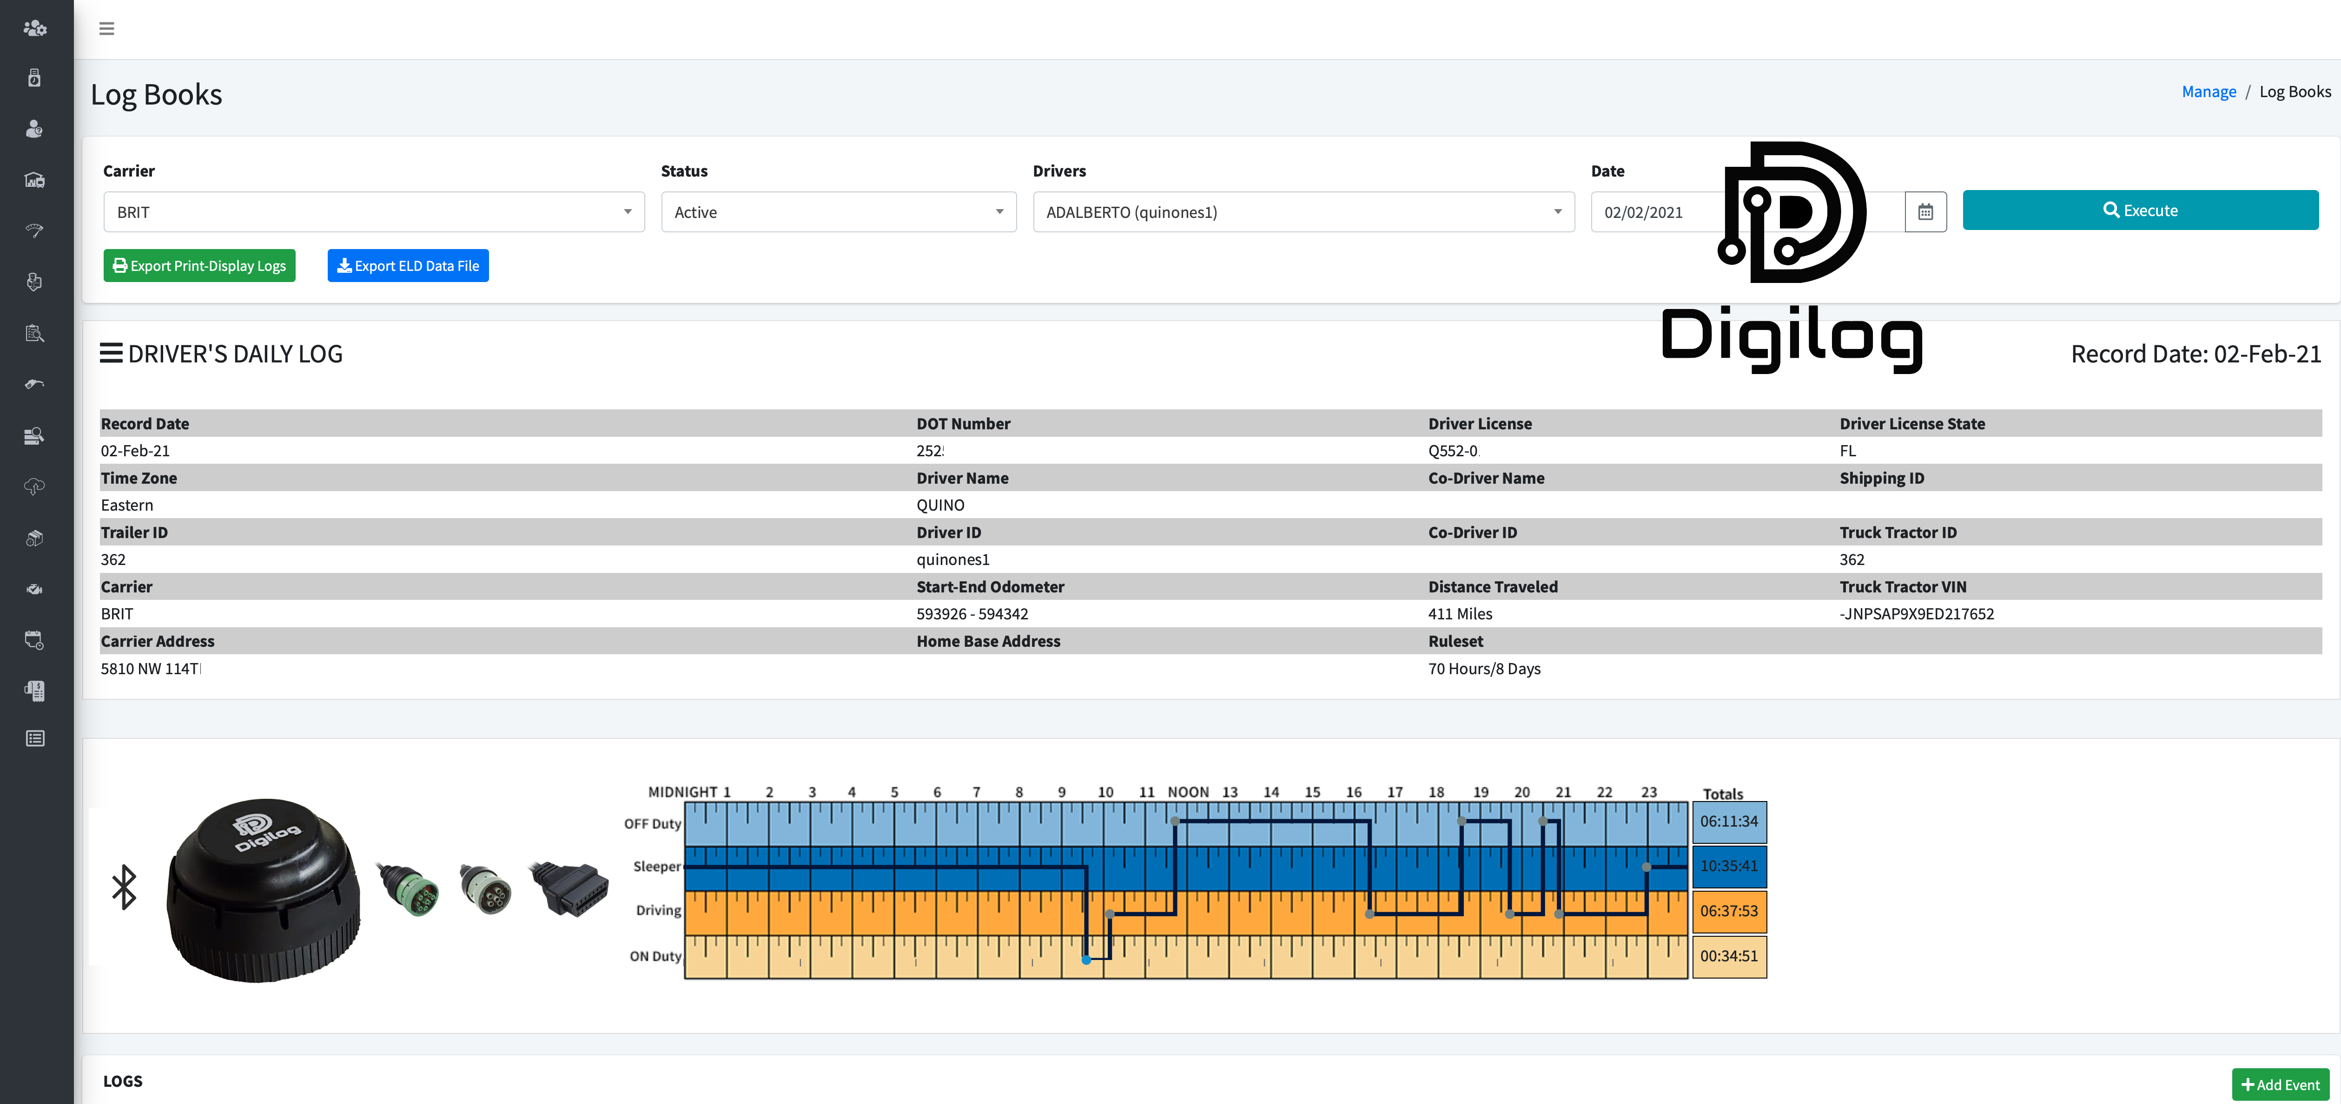Image resolution: width=2341 pixels, height=1104 pixels.
Task: Open the date picker calendar icon
Action: [1925, 212]
